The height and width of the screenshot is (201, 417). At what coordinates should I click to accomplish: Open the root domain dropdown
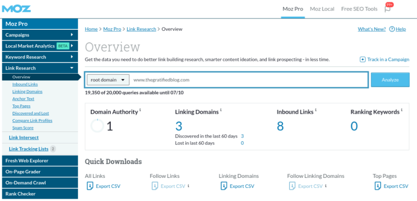tap(108, 80)
